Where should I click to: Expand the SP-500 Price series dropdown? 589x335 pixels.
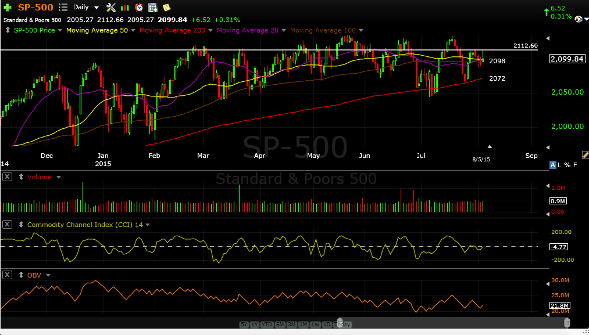(60, 30)
